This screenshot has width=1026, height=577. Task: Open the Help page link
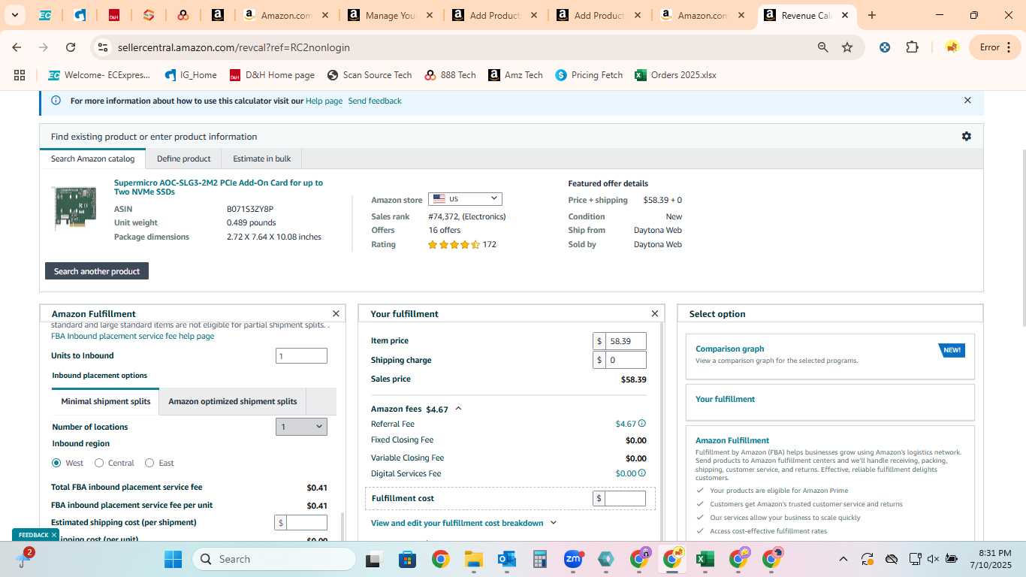click(324, 101)
